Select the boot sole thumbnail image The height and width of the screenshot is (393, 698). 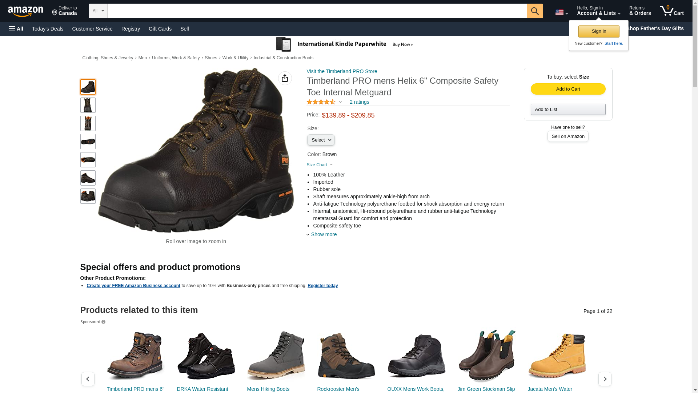tap(88, 142)
